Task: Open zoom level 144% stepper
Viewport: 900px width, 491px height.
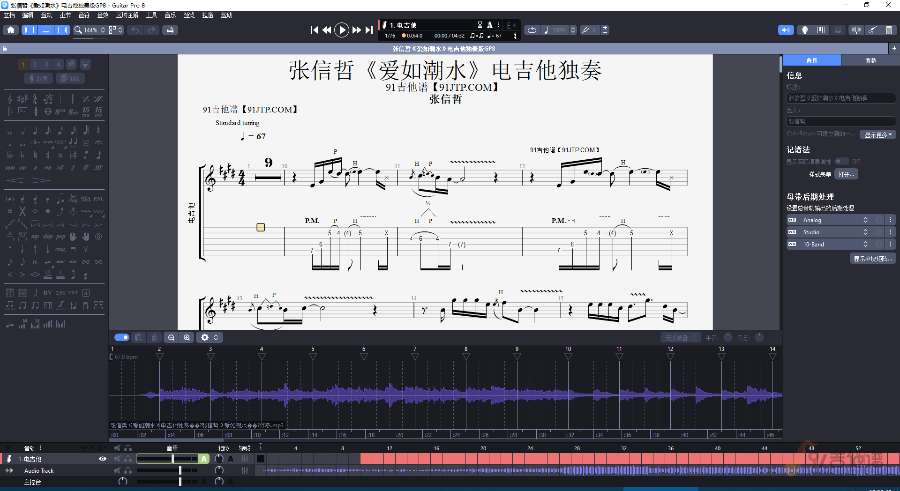Action: tap(103, 30)
